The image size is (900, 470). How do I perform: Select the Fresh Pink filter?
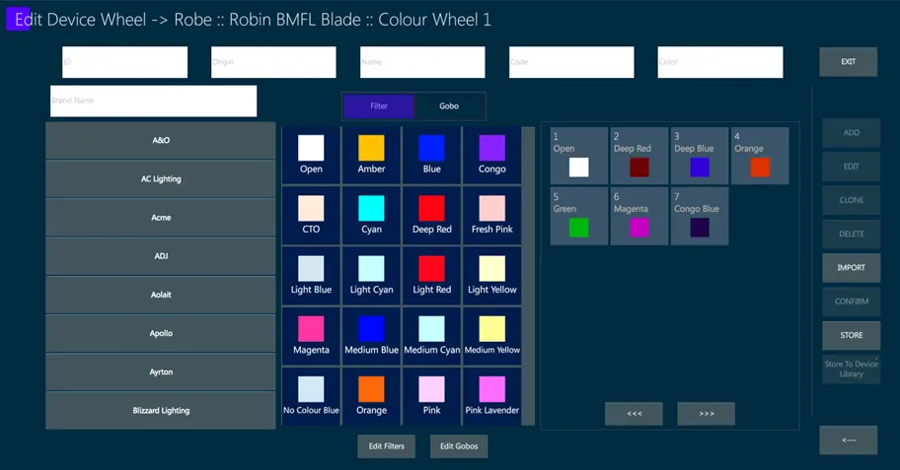491,216
